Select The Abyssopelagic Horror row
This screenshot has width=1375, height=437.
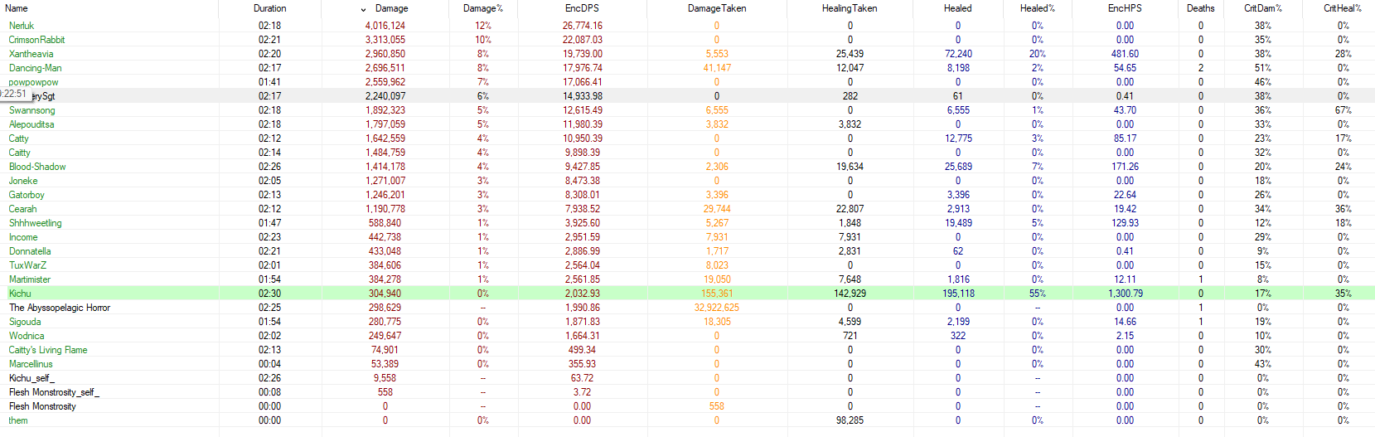60,308
